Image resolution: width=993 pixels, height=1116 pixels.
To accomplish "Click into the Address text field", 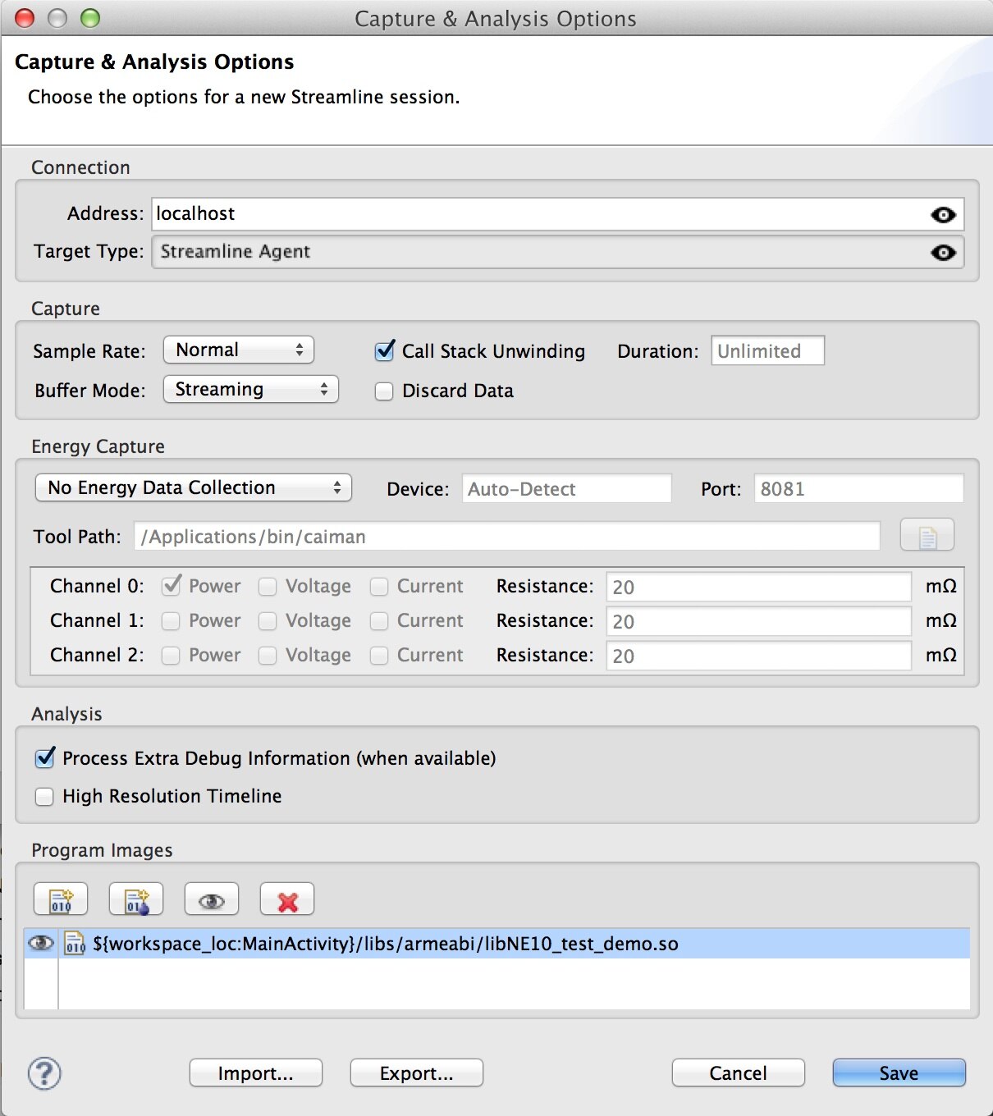I will tap(533, 214).
